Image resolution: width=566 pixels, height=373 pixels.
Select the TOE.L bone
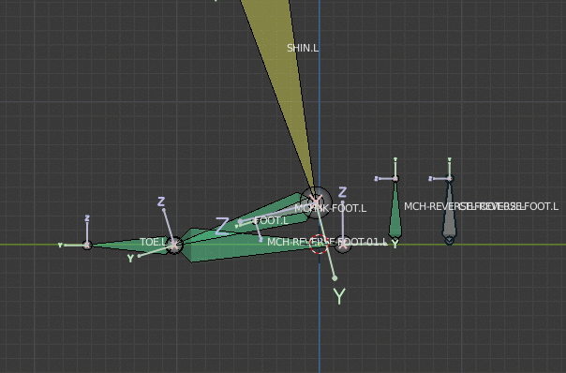coord(134,246)
